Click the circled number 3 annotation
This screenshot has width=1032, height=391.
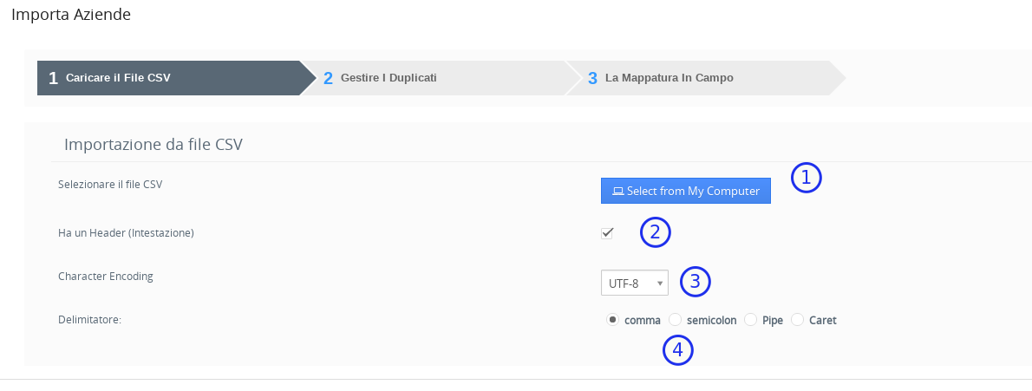[x=696, y=281]
